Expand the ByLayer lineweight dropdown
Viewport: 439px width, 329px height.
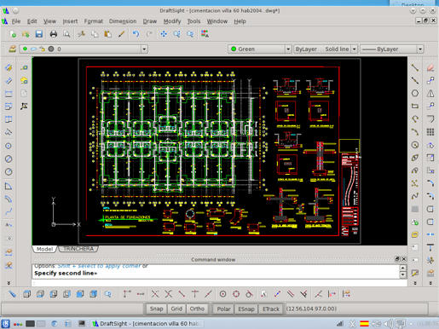pyautogui.click(x=420, y=49)
